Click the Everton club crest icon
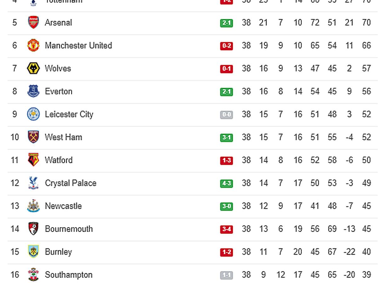Image resolution: width=378 pixels, height=284 pixels. [33, 92]
